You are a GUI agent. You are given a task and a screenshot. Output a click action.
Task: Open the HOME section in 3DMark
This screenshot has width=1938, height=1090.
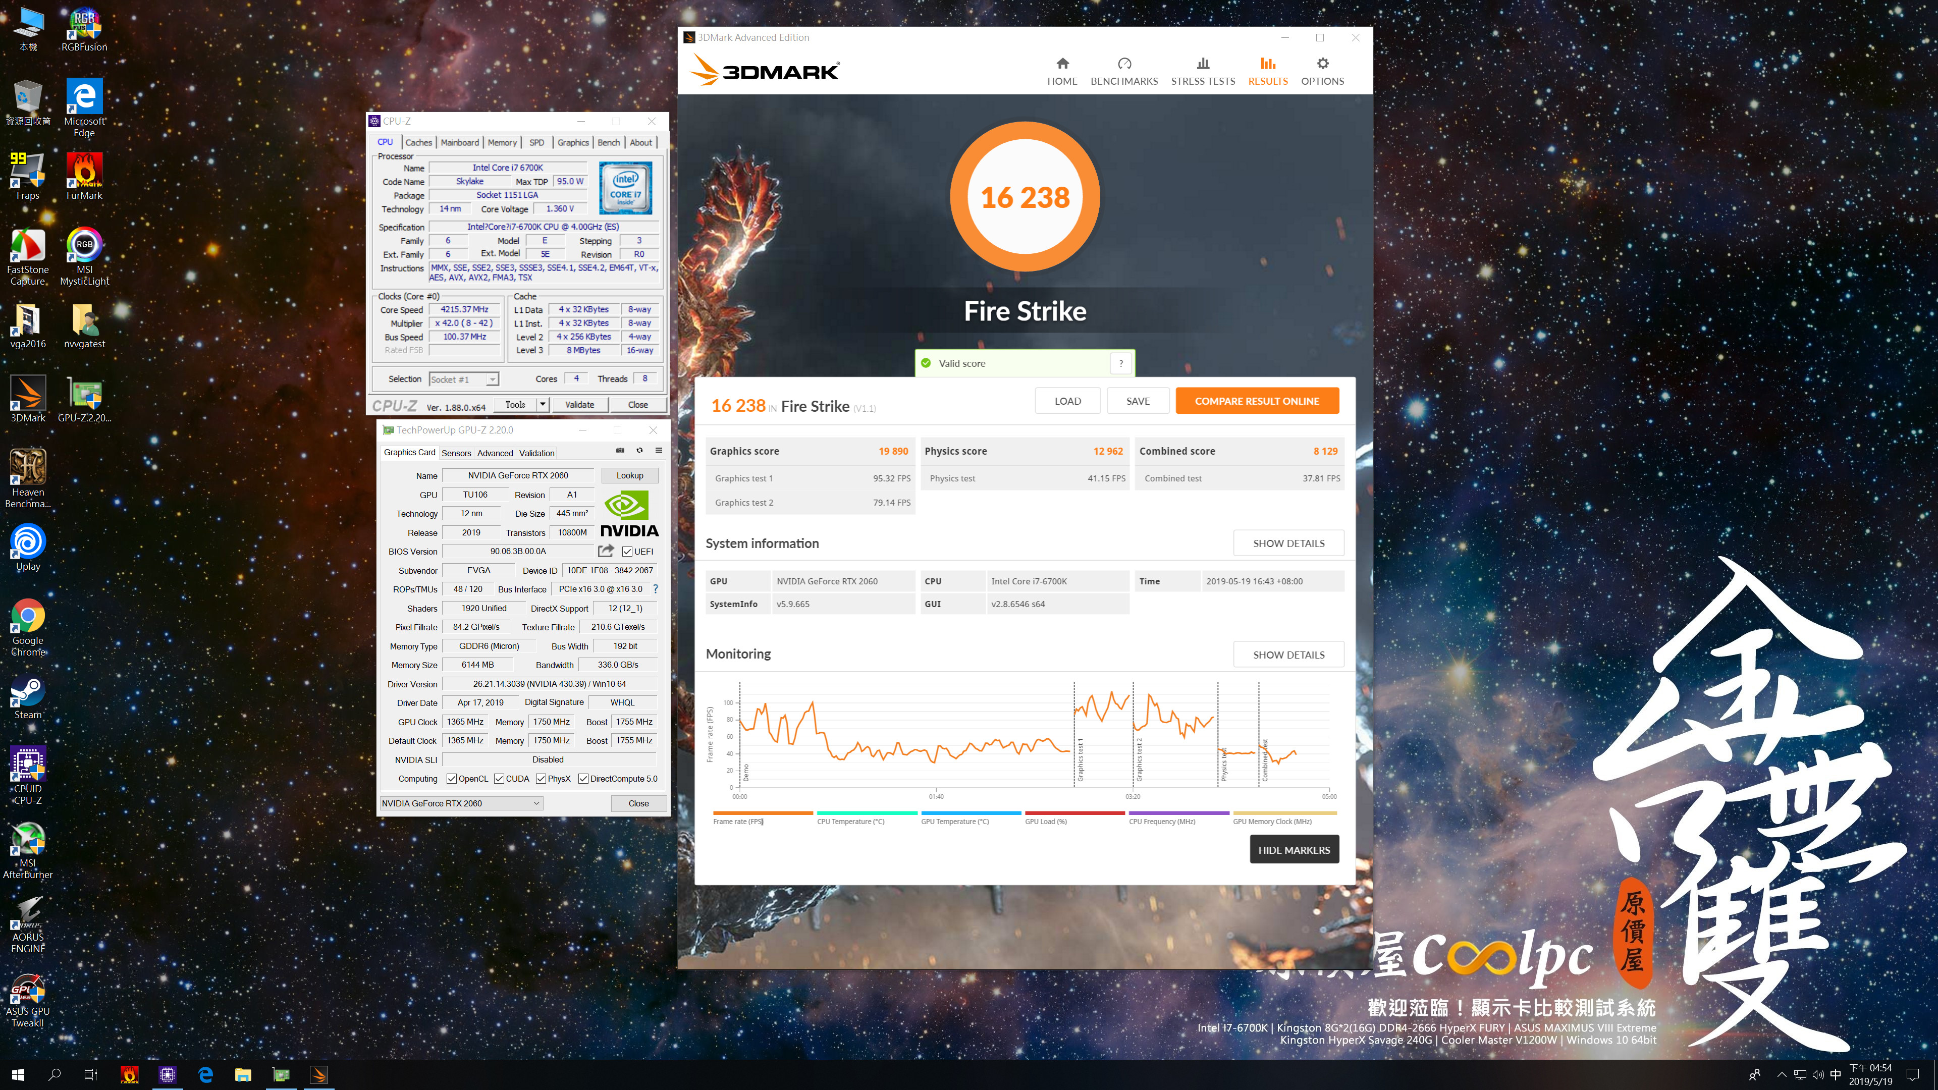point(1061,72)
